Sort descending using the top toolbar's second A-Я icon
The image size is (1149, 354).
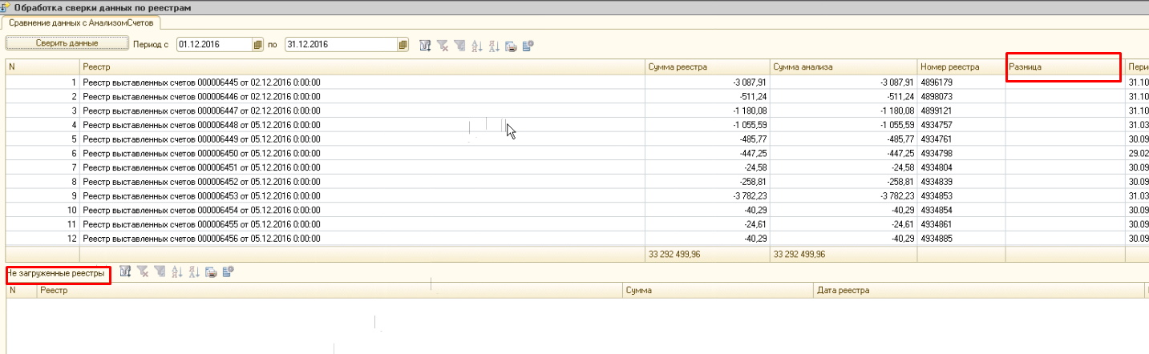[x=493, y=46]
